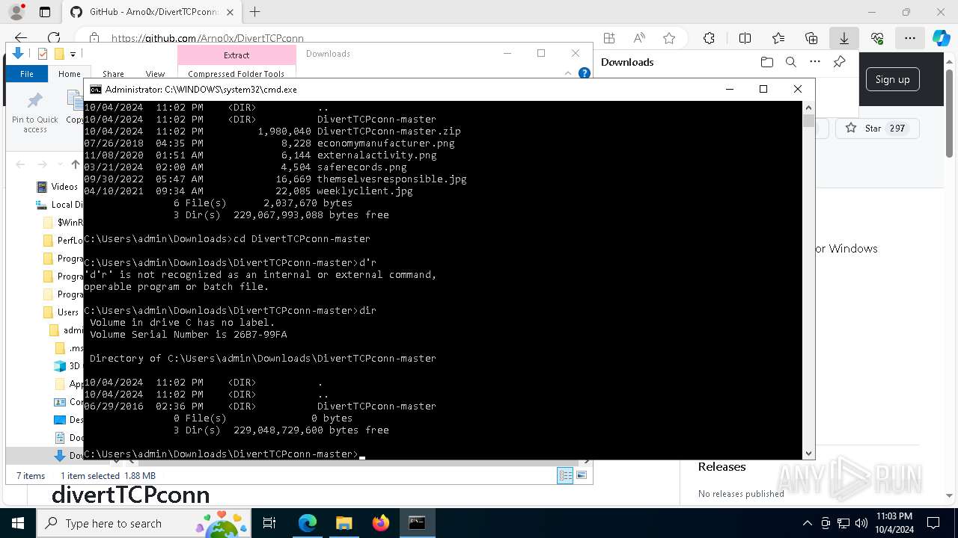Click Up arrow in Explorer navigation
This screenshot has width=958, height=538.
(76, 164)
